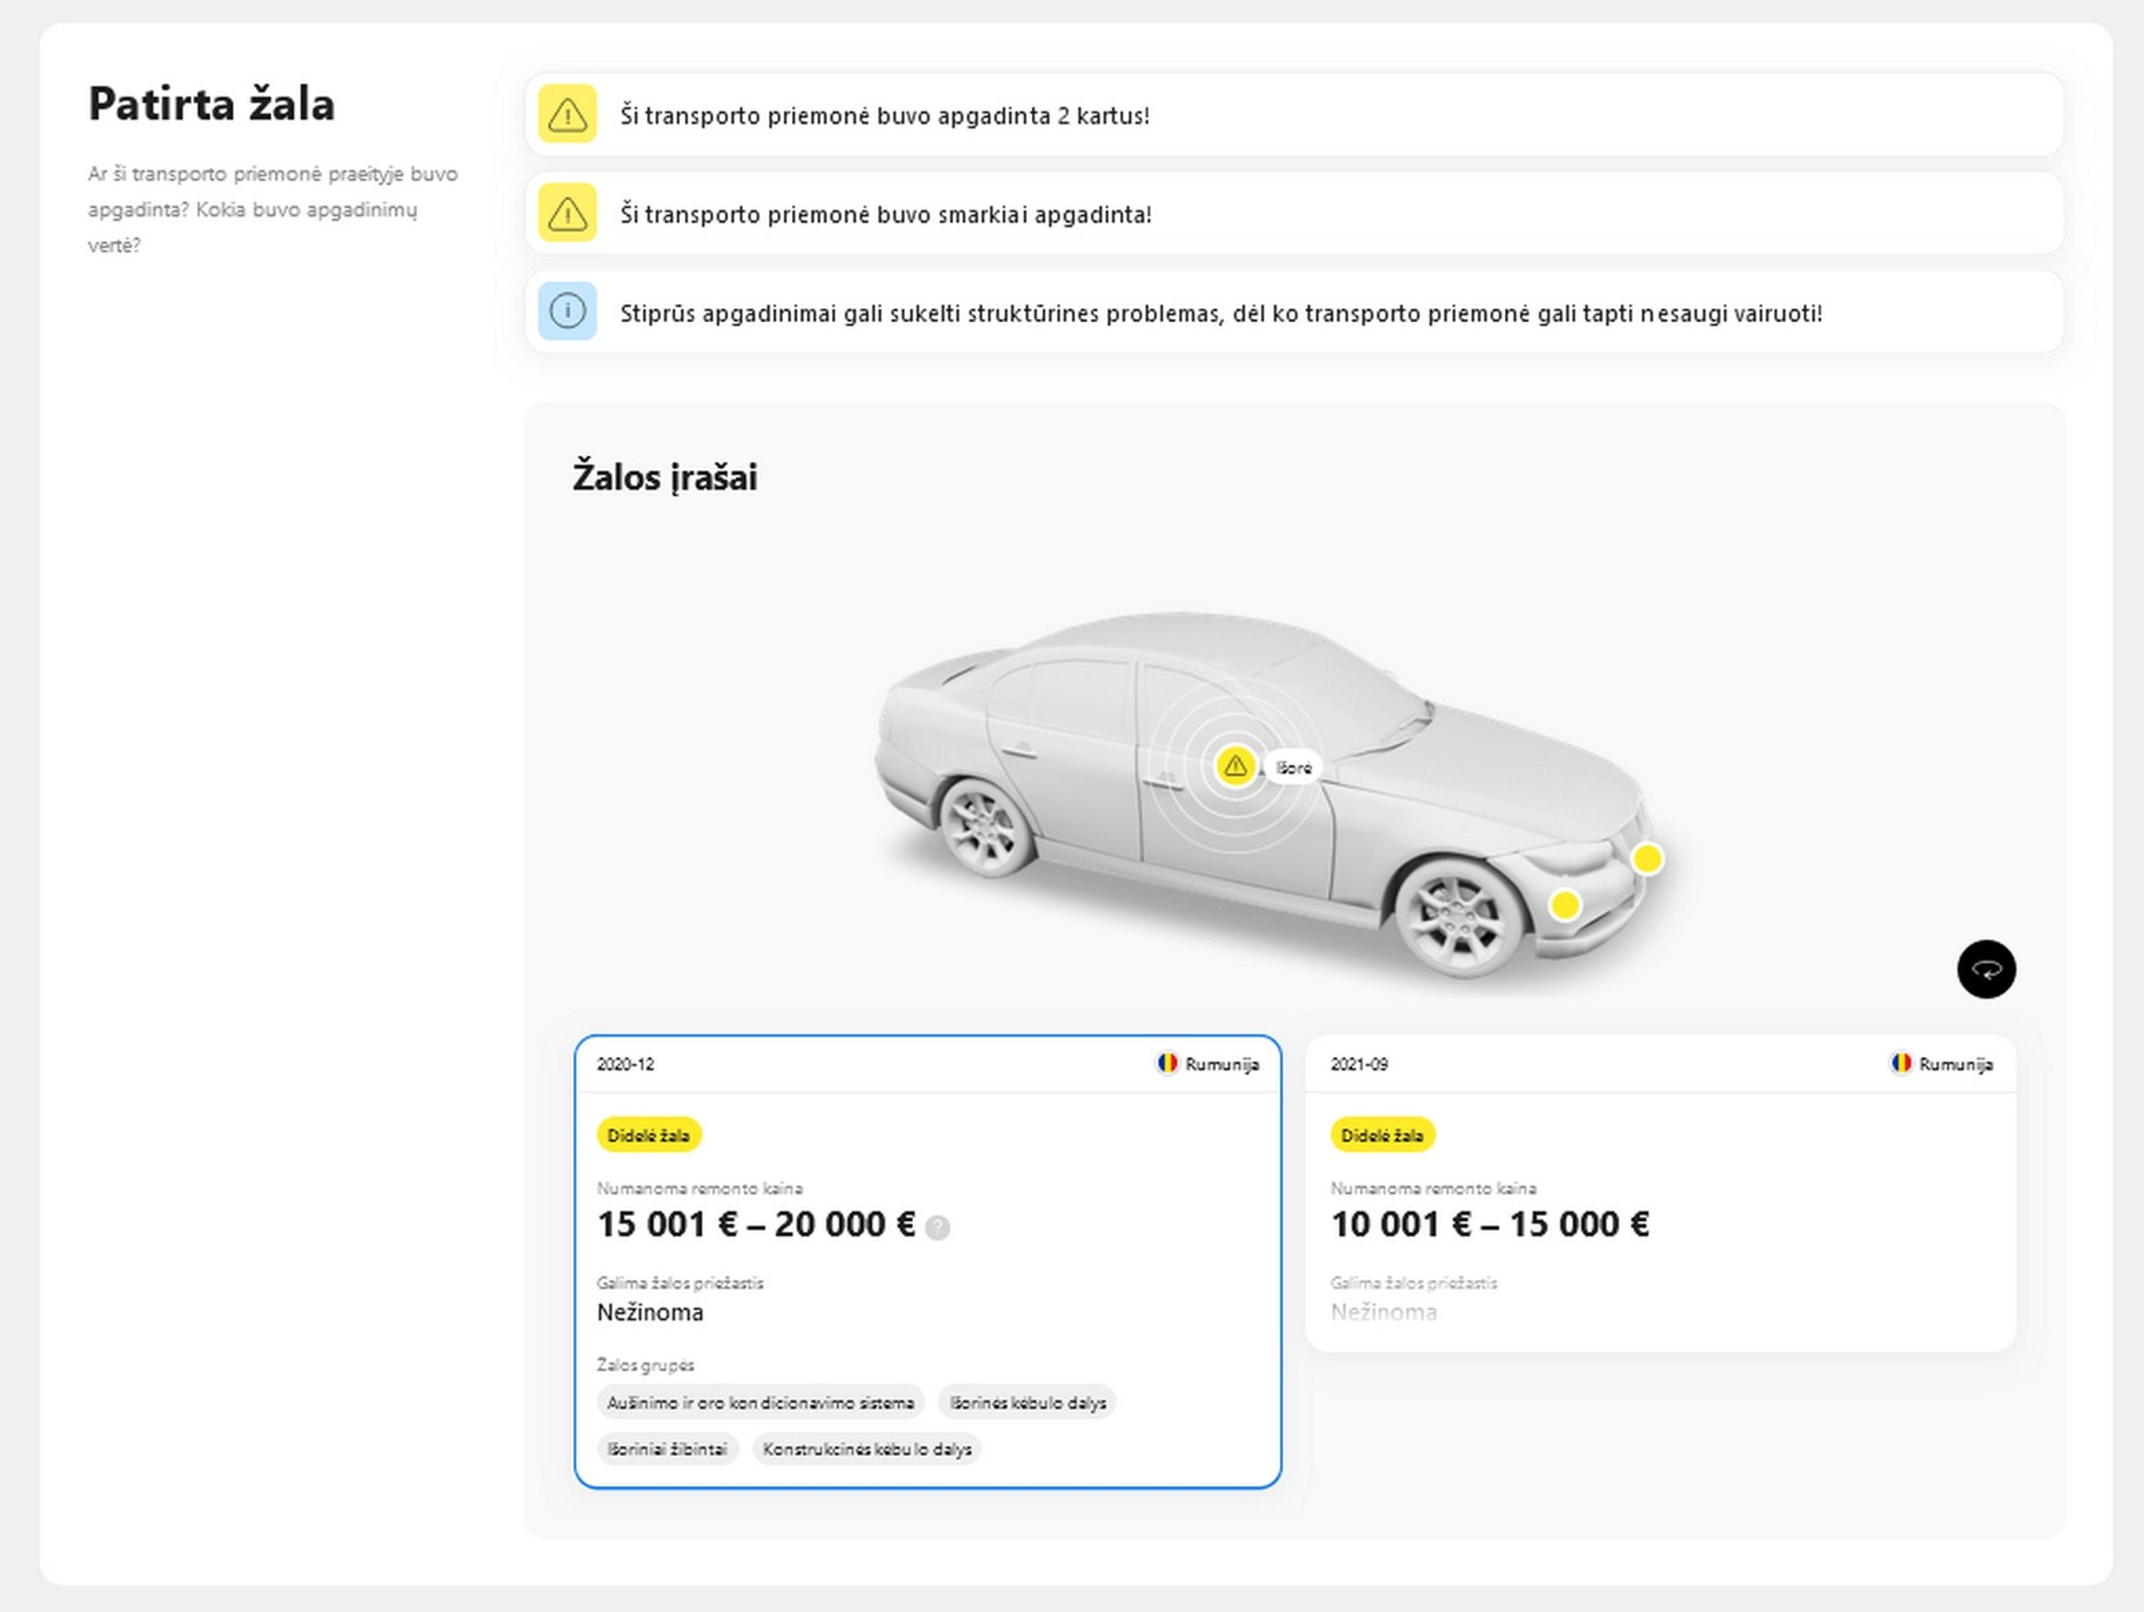Click the warning icon for 2 damages
This screenshot has width=2144, height=1612.
coord(567,114)
